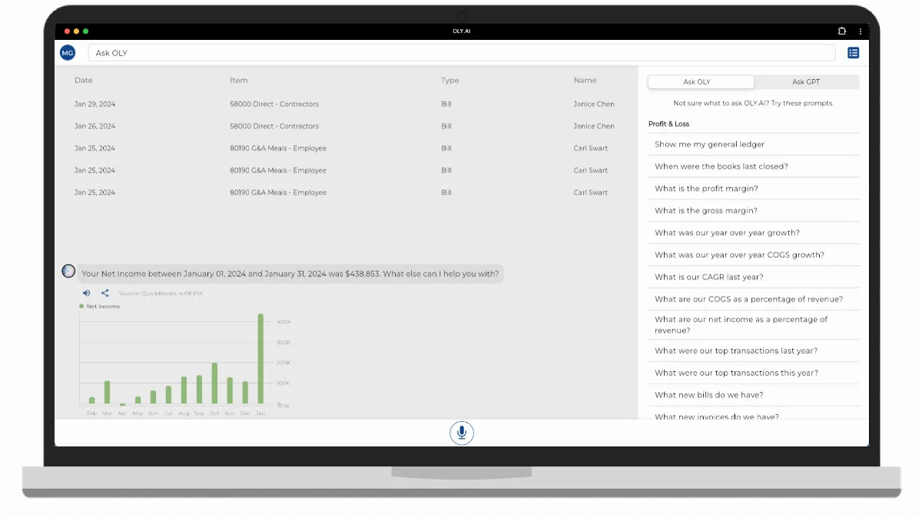This screenshot has height=517, width=922.
Task: Select the Ask OLY tab
Action: tap(701, 82)
